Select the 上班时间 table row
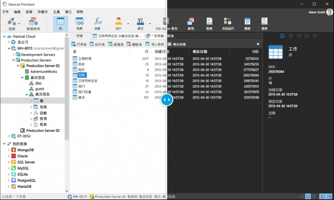334x200 pixels. [165, 59]
